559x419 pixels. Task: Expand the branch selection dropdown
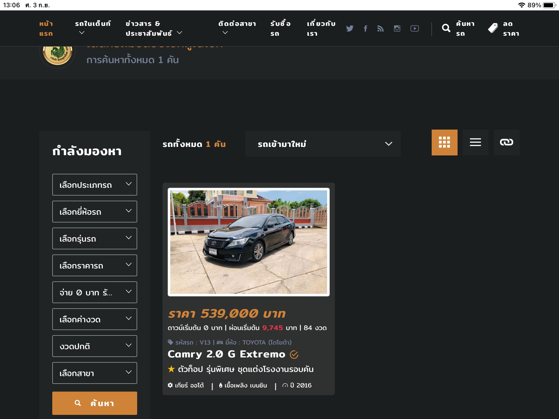pos(94,373)
